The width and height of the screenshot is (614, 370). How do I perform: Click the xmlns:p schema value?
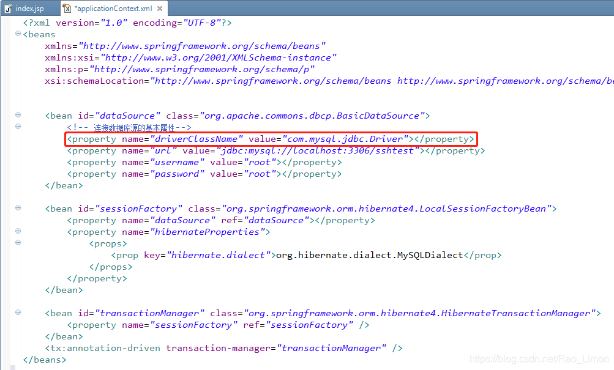pos(202,69)
